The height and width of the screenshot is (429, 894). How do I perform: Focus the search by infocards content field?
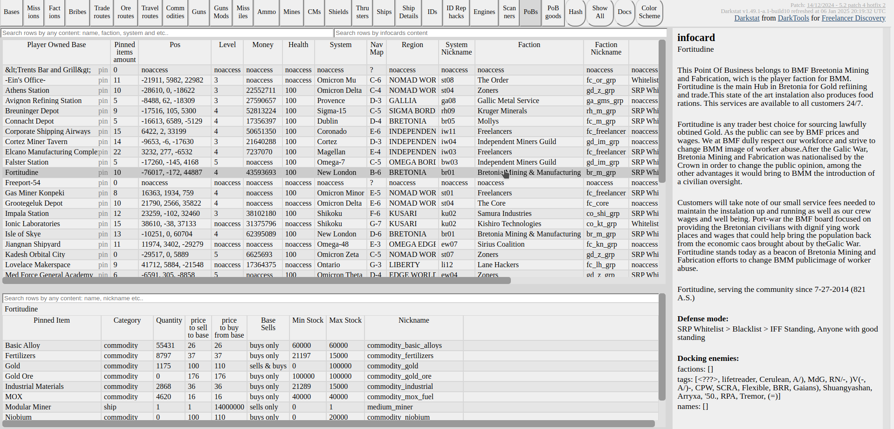501,33
